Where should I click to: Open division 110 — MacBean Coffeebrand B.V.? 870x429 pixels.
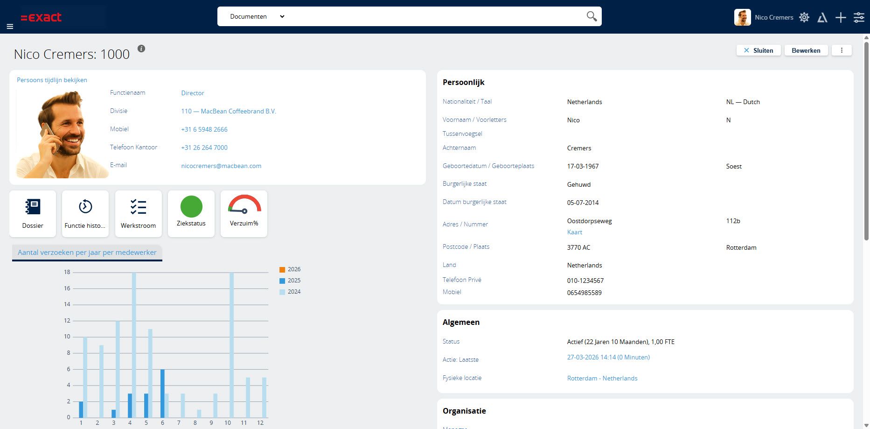(x=229, y=111)
